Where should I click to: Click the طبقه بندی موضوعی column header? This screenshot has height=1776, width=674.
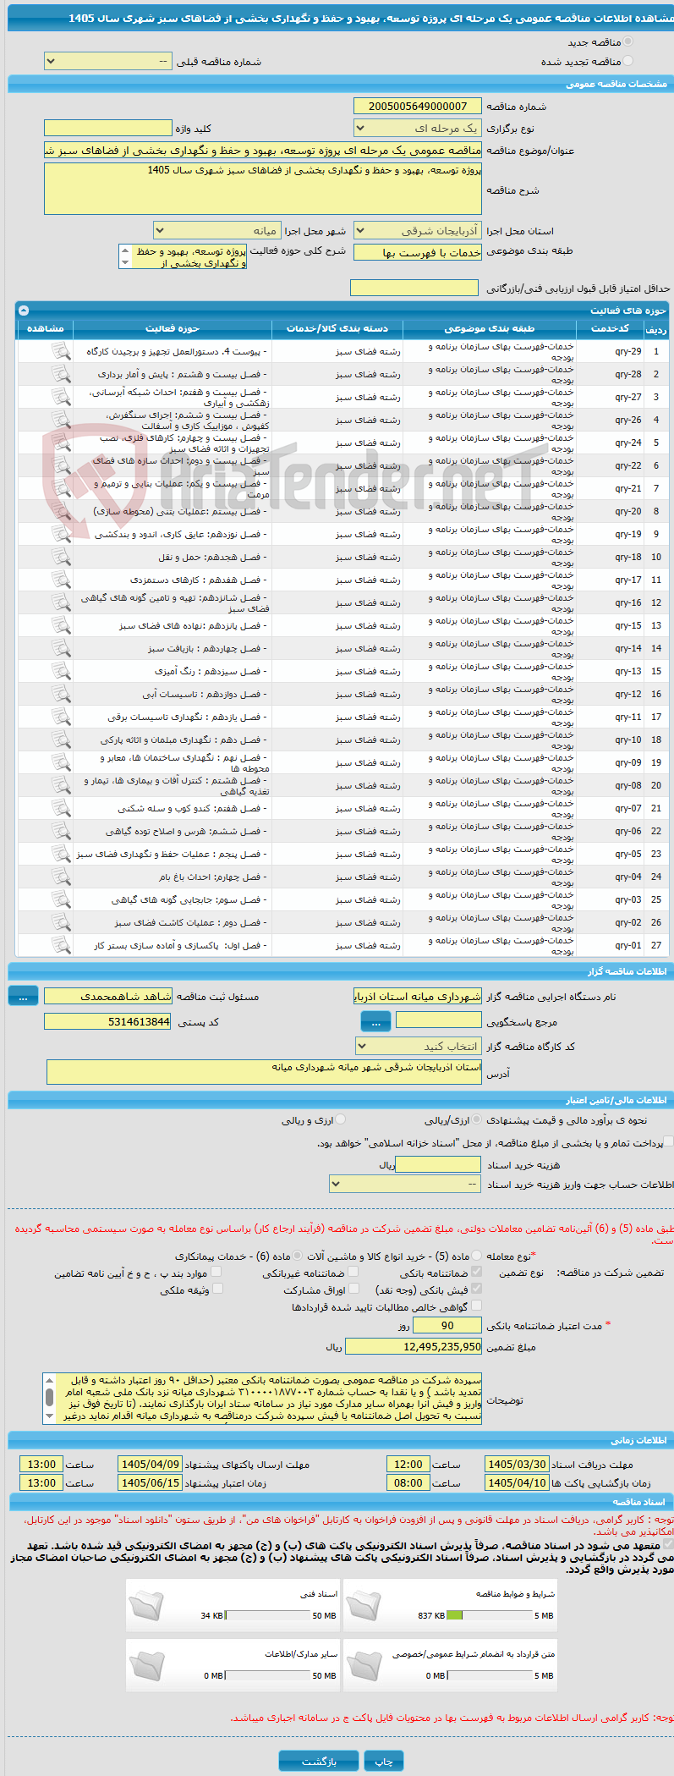click(490, 328)
